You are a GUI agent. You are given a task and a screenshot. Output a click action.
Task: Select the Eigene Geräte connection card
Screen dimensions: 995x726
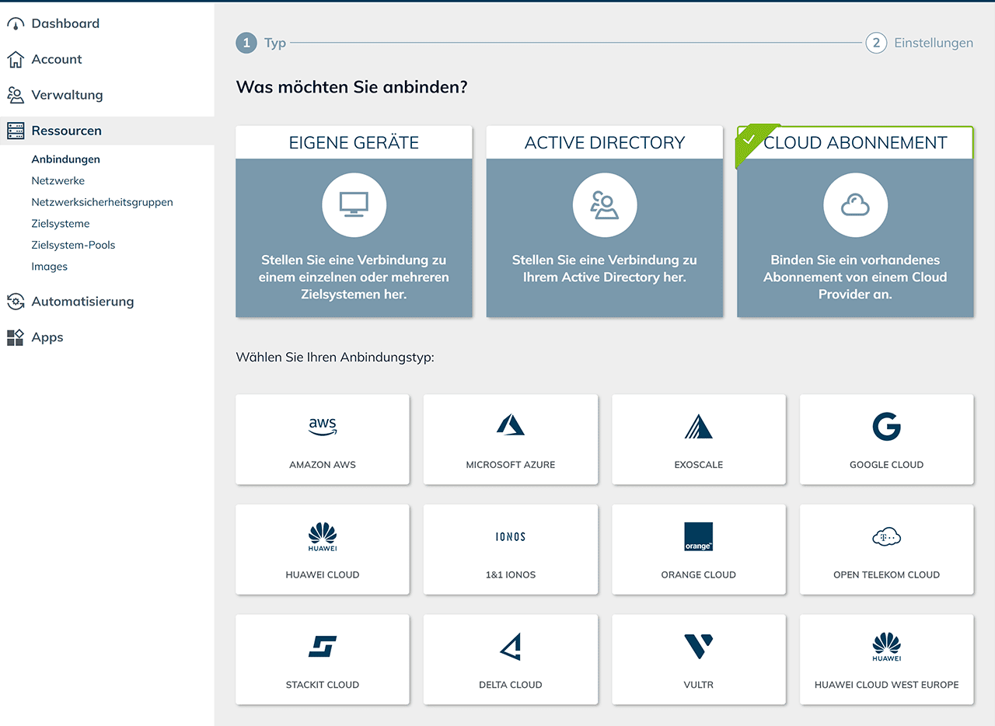[354, 222]
